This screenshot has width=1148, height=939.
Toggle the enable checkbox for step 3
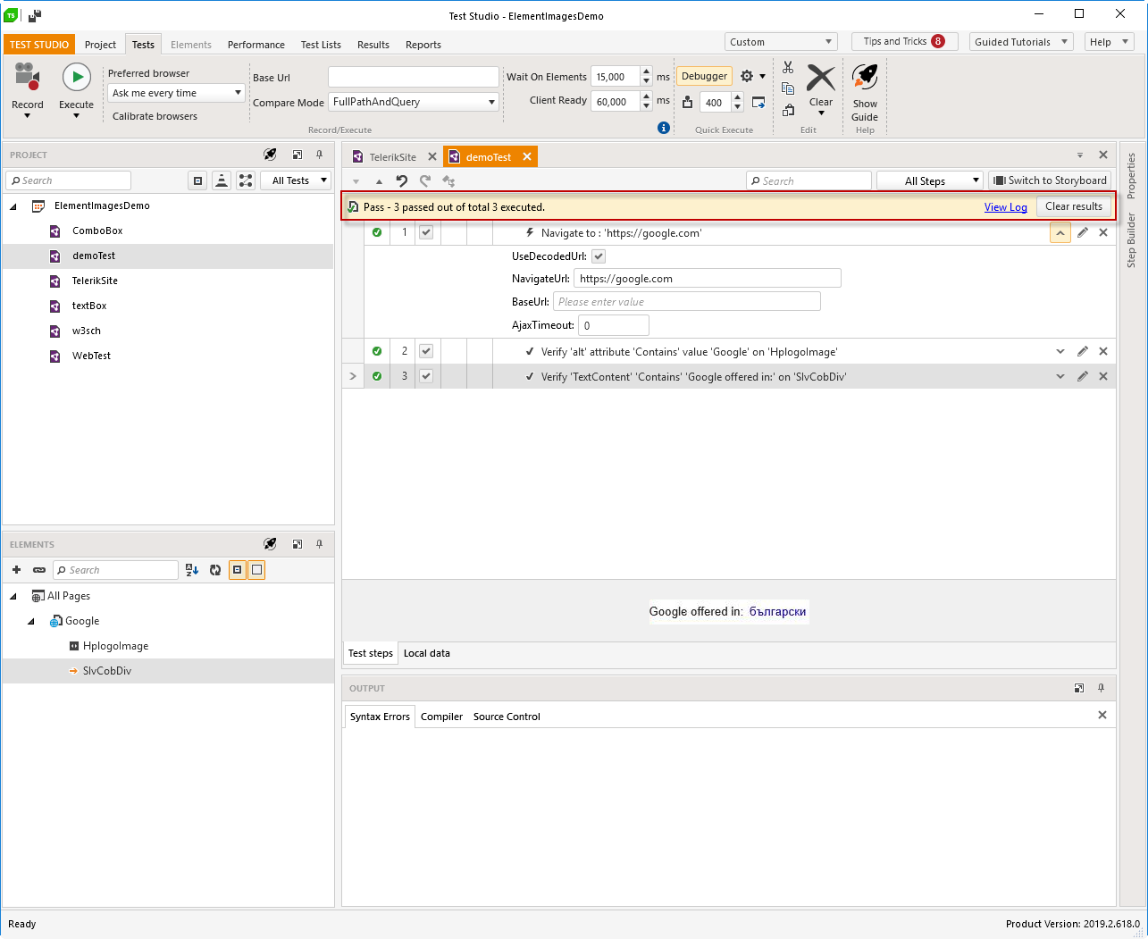pyautogui.click(x=426, y=376)
